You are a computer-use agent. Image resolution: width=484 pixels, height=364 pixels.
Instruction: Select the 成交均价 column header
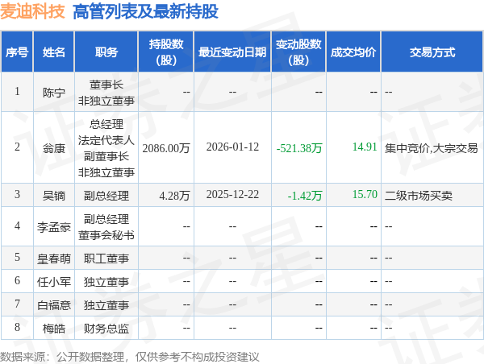pos(353,52)
